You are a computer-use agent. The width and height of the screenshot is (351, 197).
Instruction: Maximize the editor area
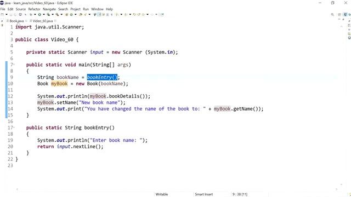tap(343, 20)
